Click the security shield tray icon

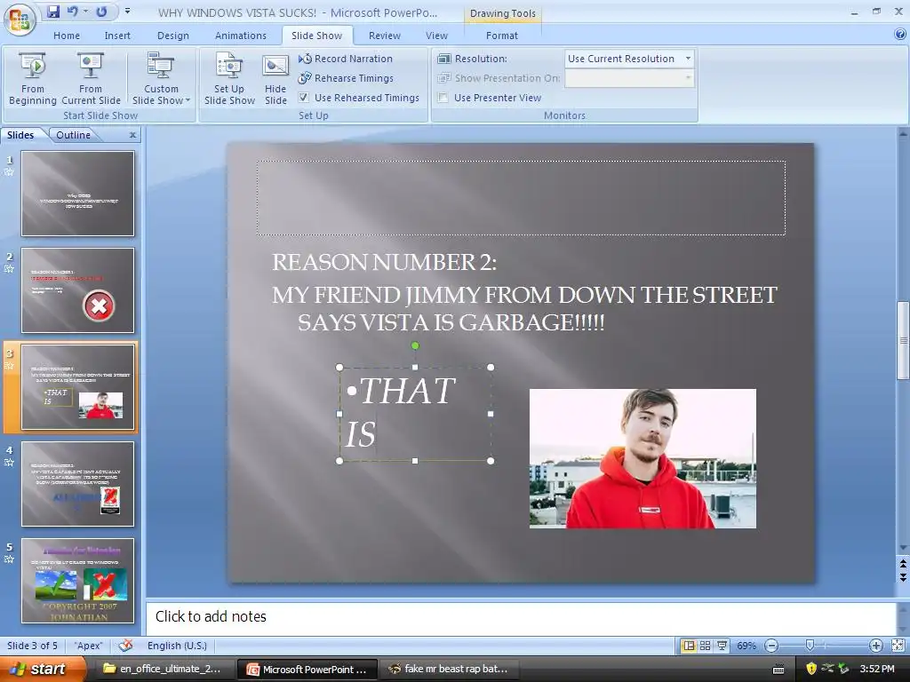(810, 669)
